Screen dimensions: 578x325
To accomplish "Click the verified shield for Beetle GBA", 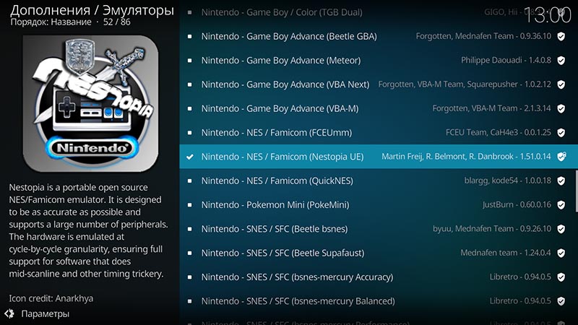I will click(x=561, y=37).
